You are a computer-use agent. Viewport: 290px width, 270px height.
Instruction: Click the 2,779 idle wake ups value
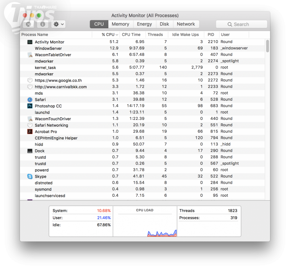click(x=197, y=67)
